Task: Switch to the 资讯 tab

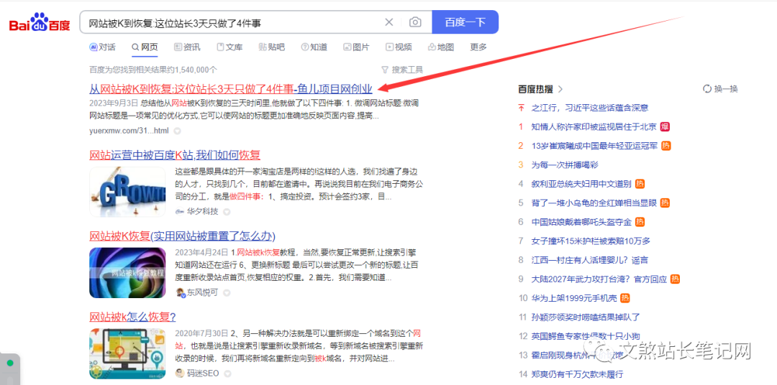Action: point(187,47)
